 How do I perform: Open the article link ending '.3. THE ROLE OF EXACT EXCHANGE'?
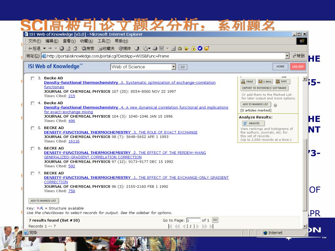121,132
